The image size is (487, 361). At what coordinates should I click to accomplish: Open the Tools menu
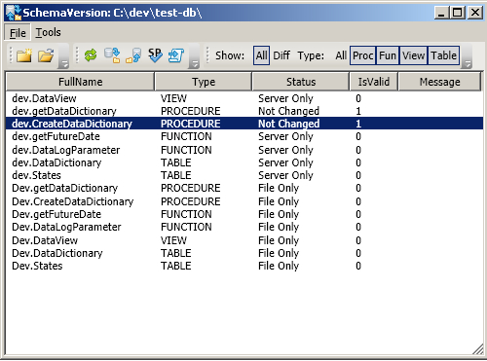pos(48,32)
